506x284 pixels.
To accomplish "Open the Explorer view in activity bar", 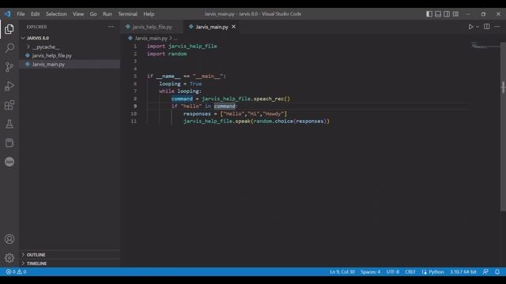I will (9, 29).
